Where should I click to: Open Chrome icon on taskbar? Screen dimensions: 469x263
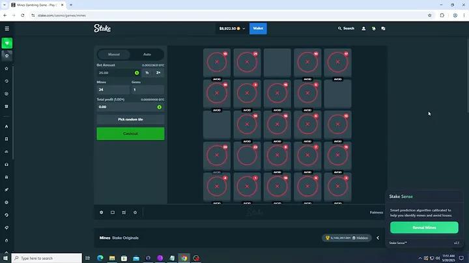click(184, 258)
